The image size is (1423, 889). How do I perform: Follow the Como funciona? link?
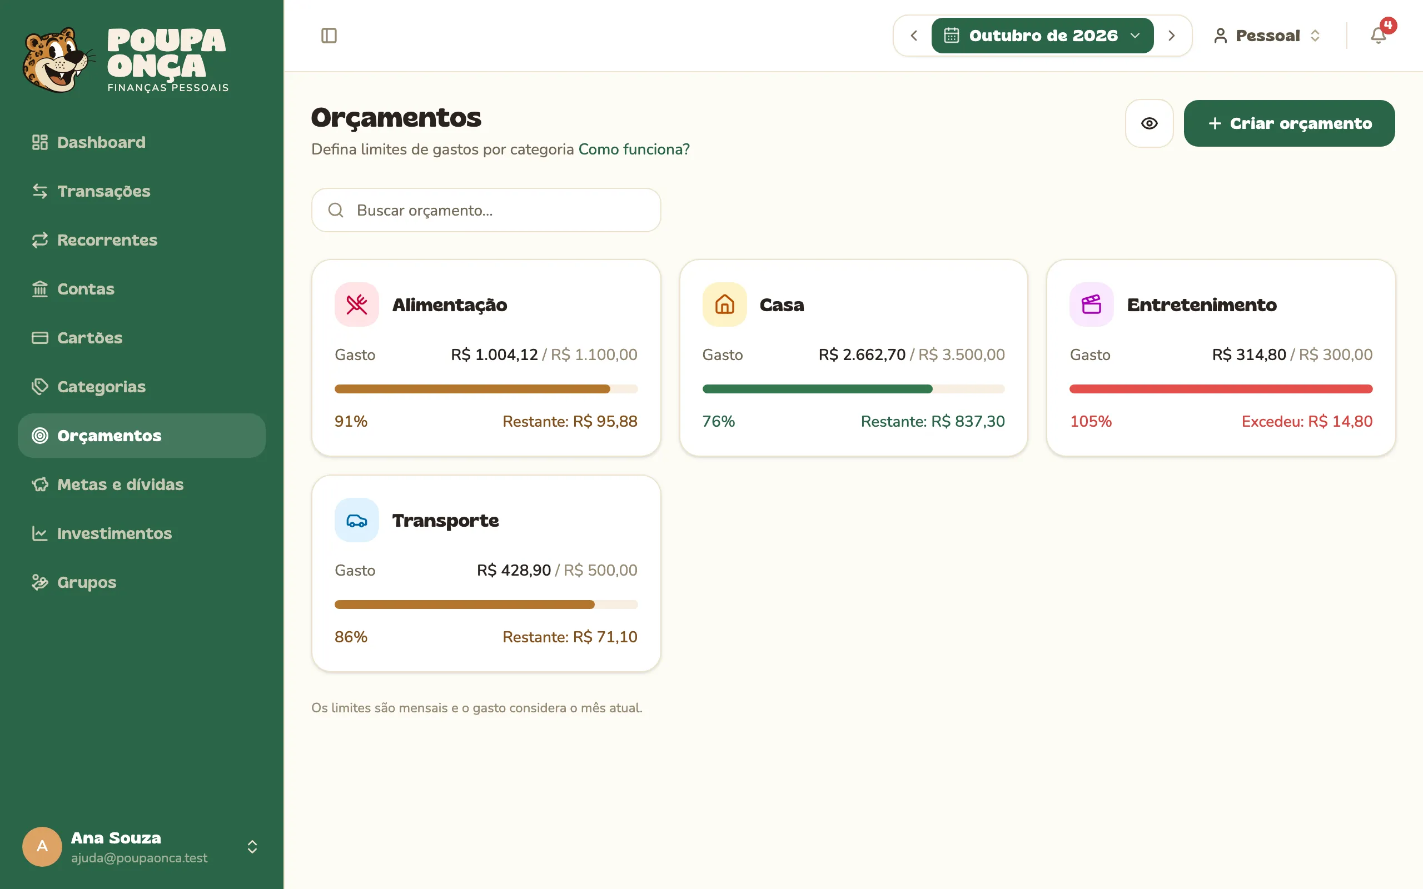point(634,149)
